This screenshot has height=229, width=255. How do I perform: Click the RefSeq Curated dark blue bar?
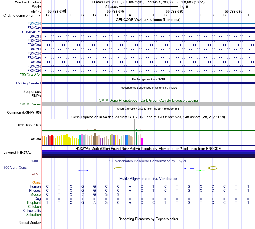148,83
